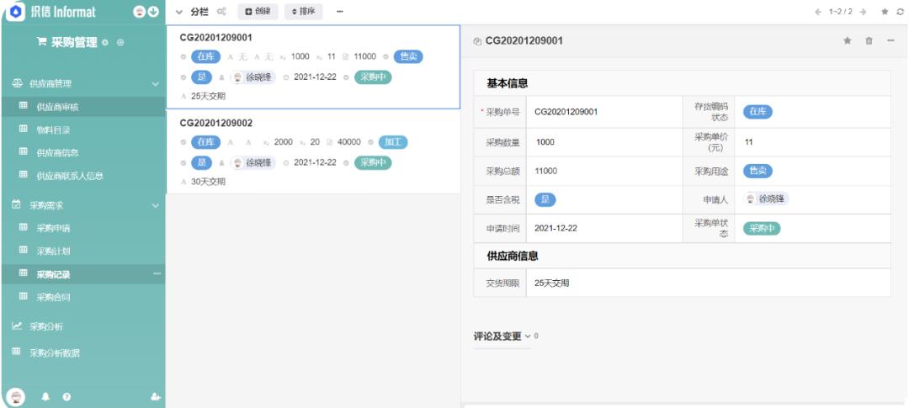Screen dimensions: 909x408
Task: Go to next page arrow
Action: 864,12
